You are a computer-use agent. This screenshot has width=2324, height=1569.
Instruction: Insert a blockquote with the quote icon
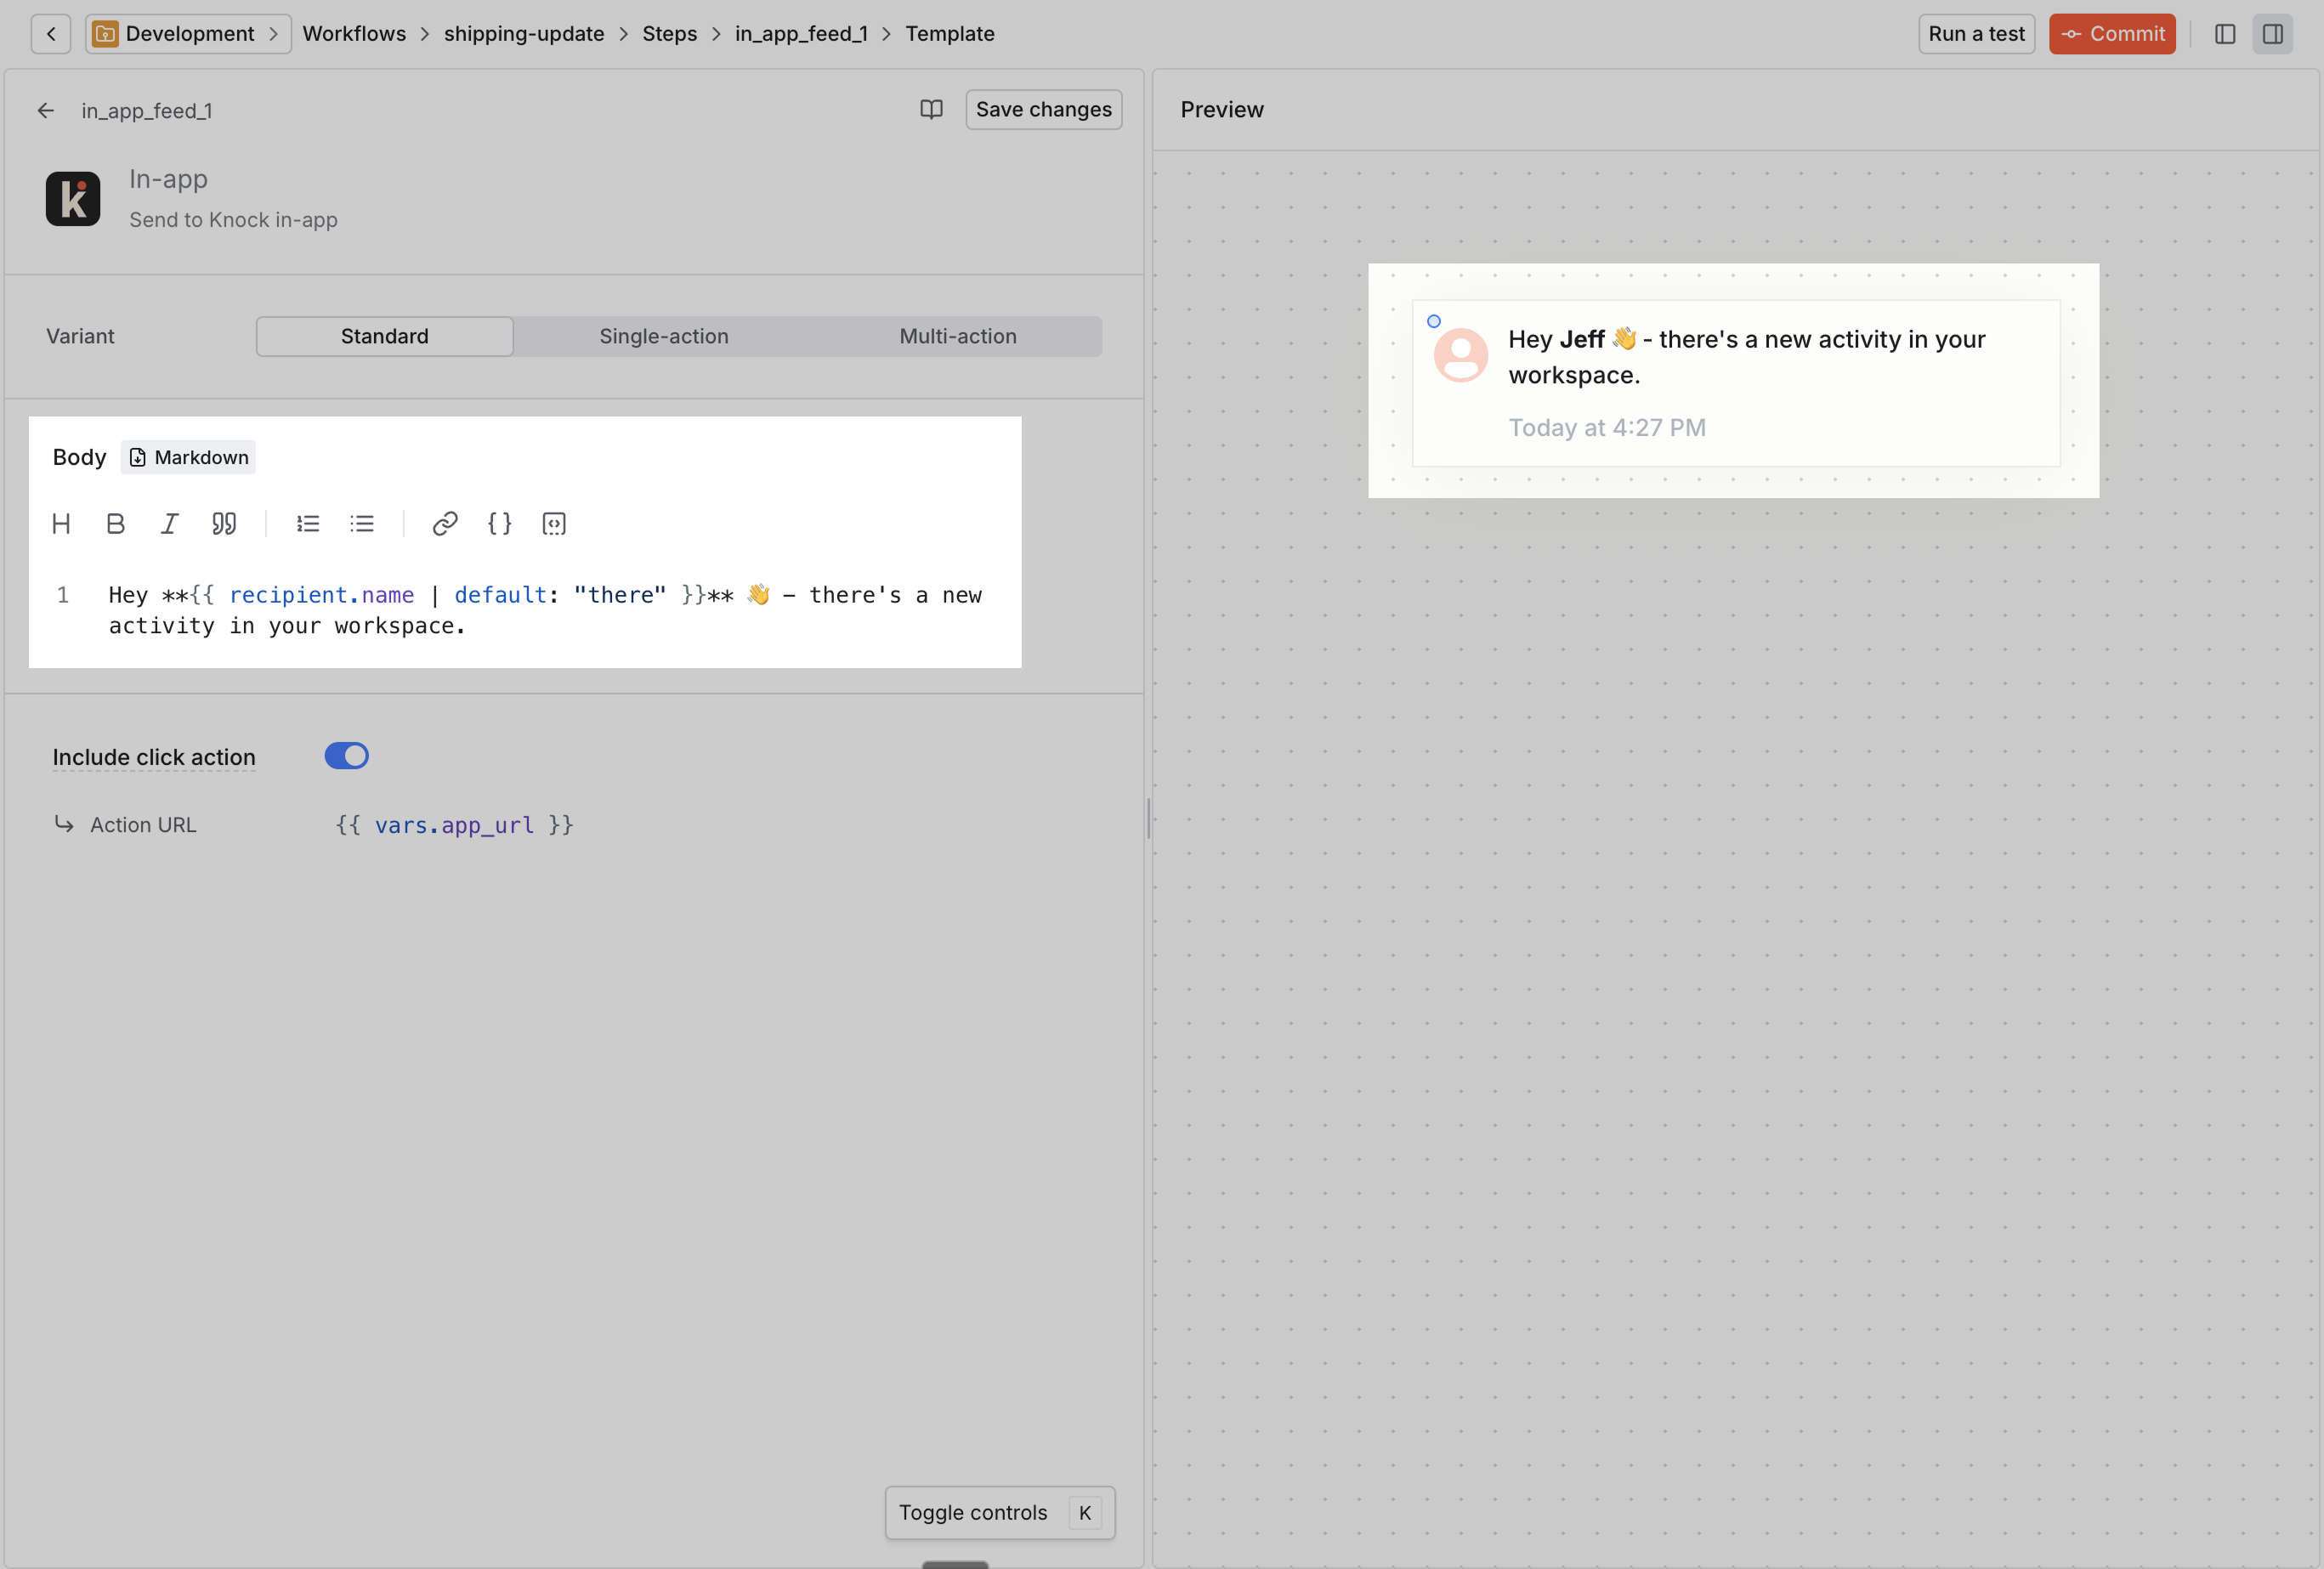point(224,523)
